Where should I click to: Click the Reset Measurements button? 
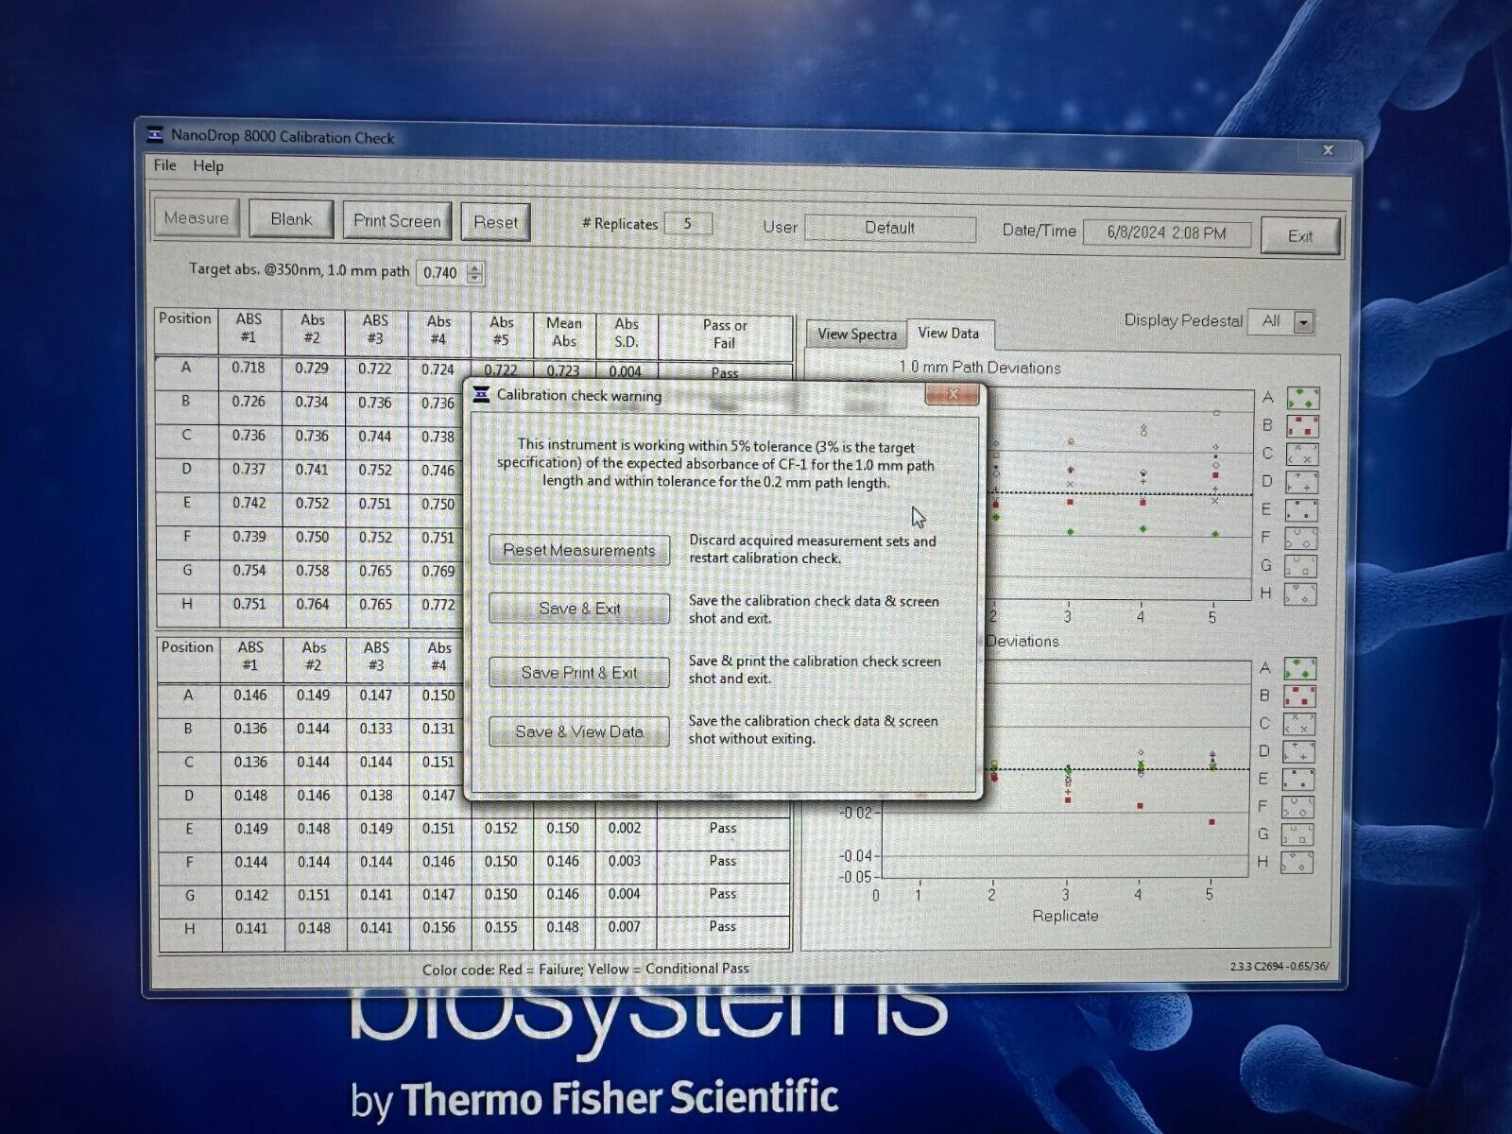click(x=578, y=550)
